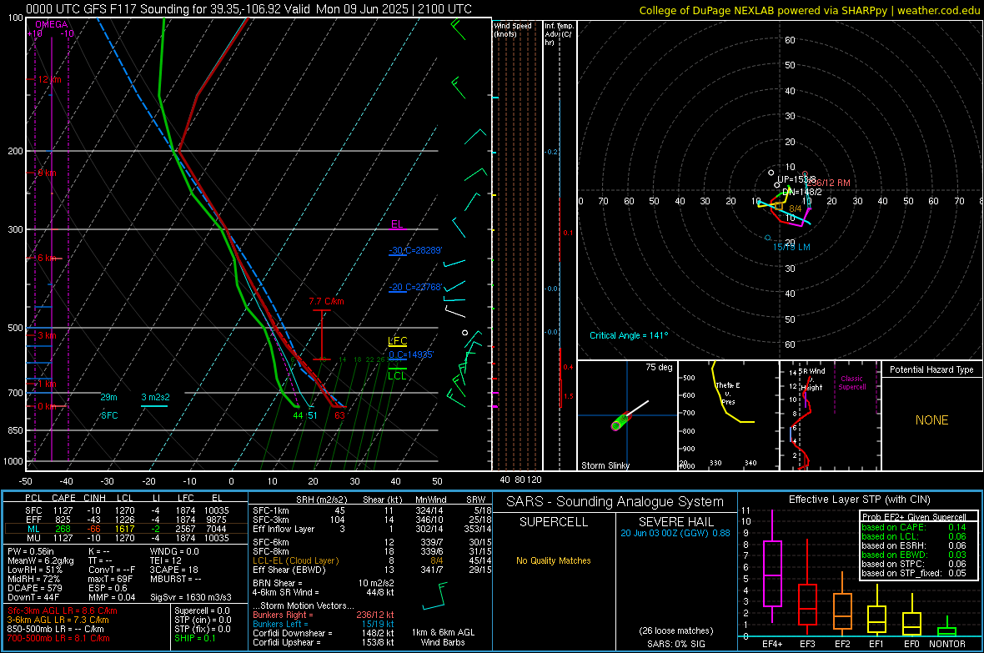Click the Storm Slinky label
984x653 pixels.
[x=605, y=465]
